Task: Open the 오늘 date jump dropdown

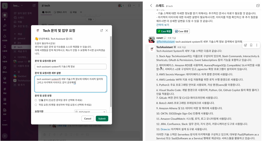Action: [x=91, y=19]
